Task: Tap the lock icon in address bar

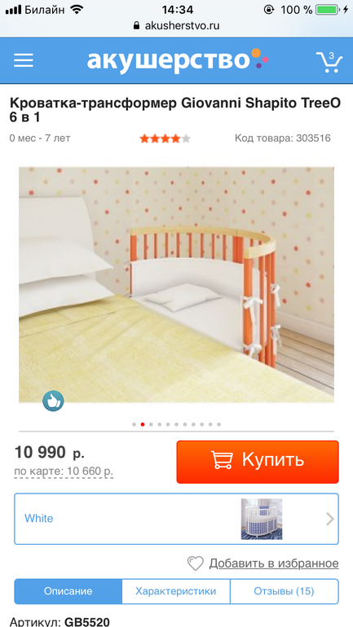Action: 137,25
